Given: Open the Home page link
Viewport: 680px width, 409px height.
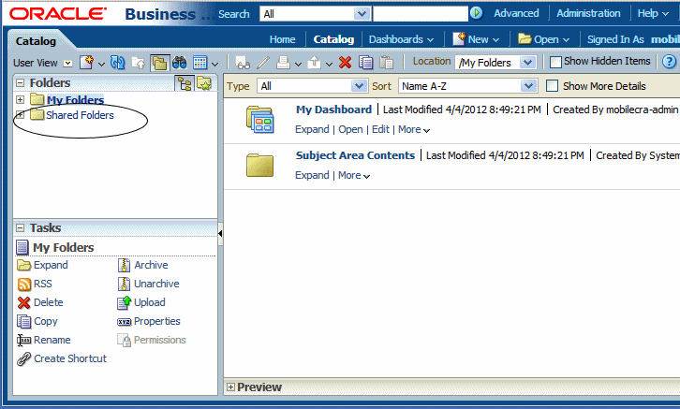Looking at the screenshot, I should pos(282,39).
